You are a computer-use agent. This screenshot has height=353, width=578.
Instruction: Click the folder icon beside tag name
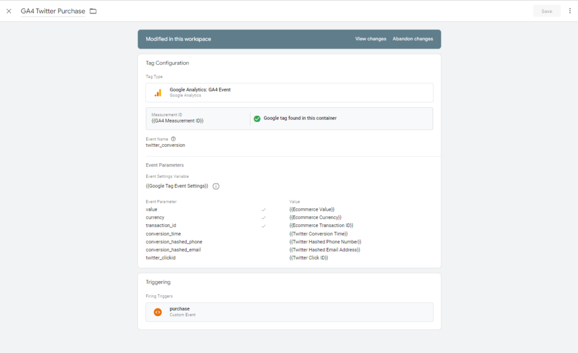point(93,11)
